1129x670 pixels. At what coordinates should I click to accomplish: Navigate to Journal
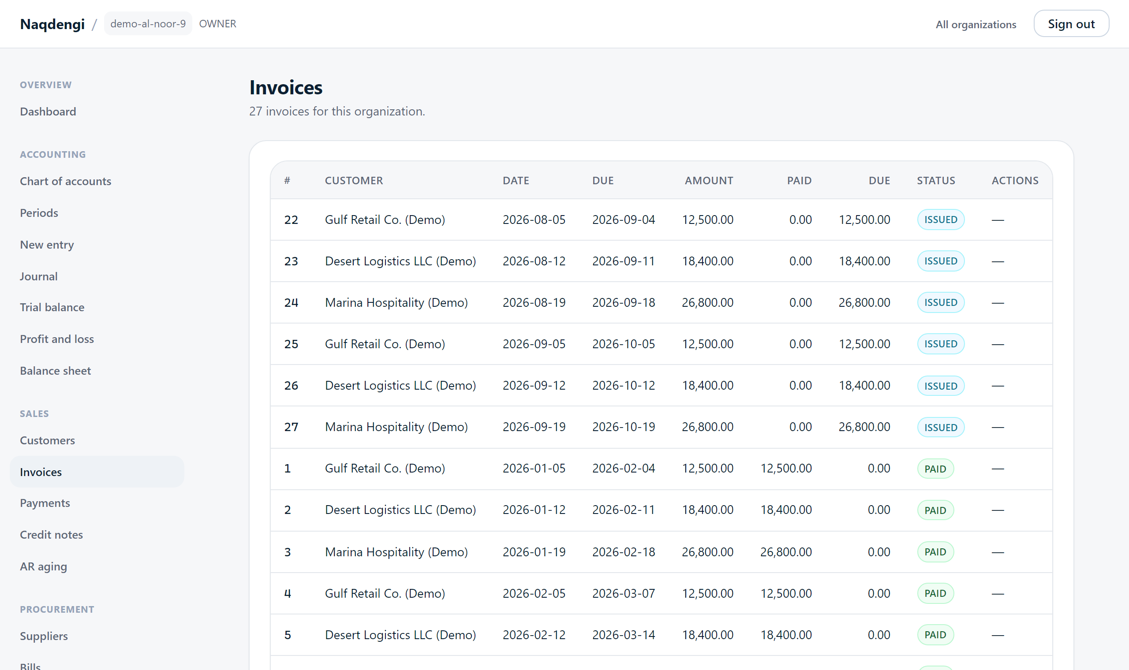point(38,276)
